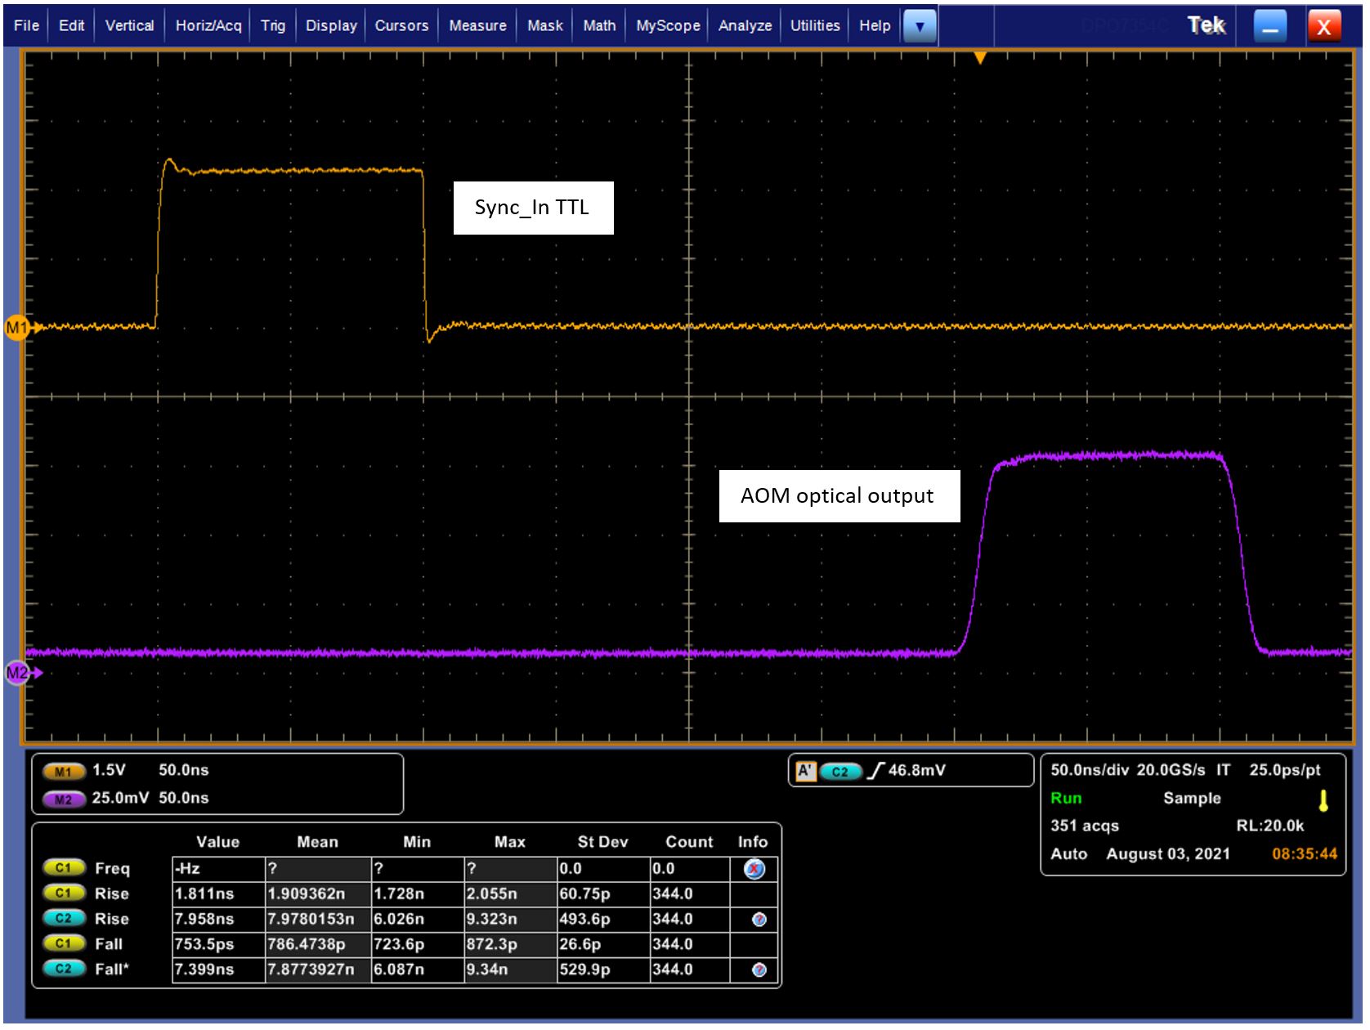The image size is (1370, 1030).
Task: Open the Cursors menu
Action: (401, 25)
